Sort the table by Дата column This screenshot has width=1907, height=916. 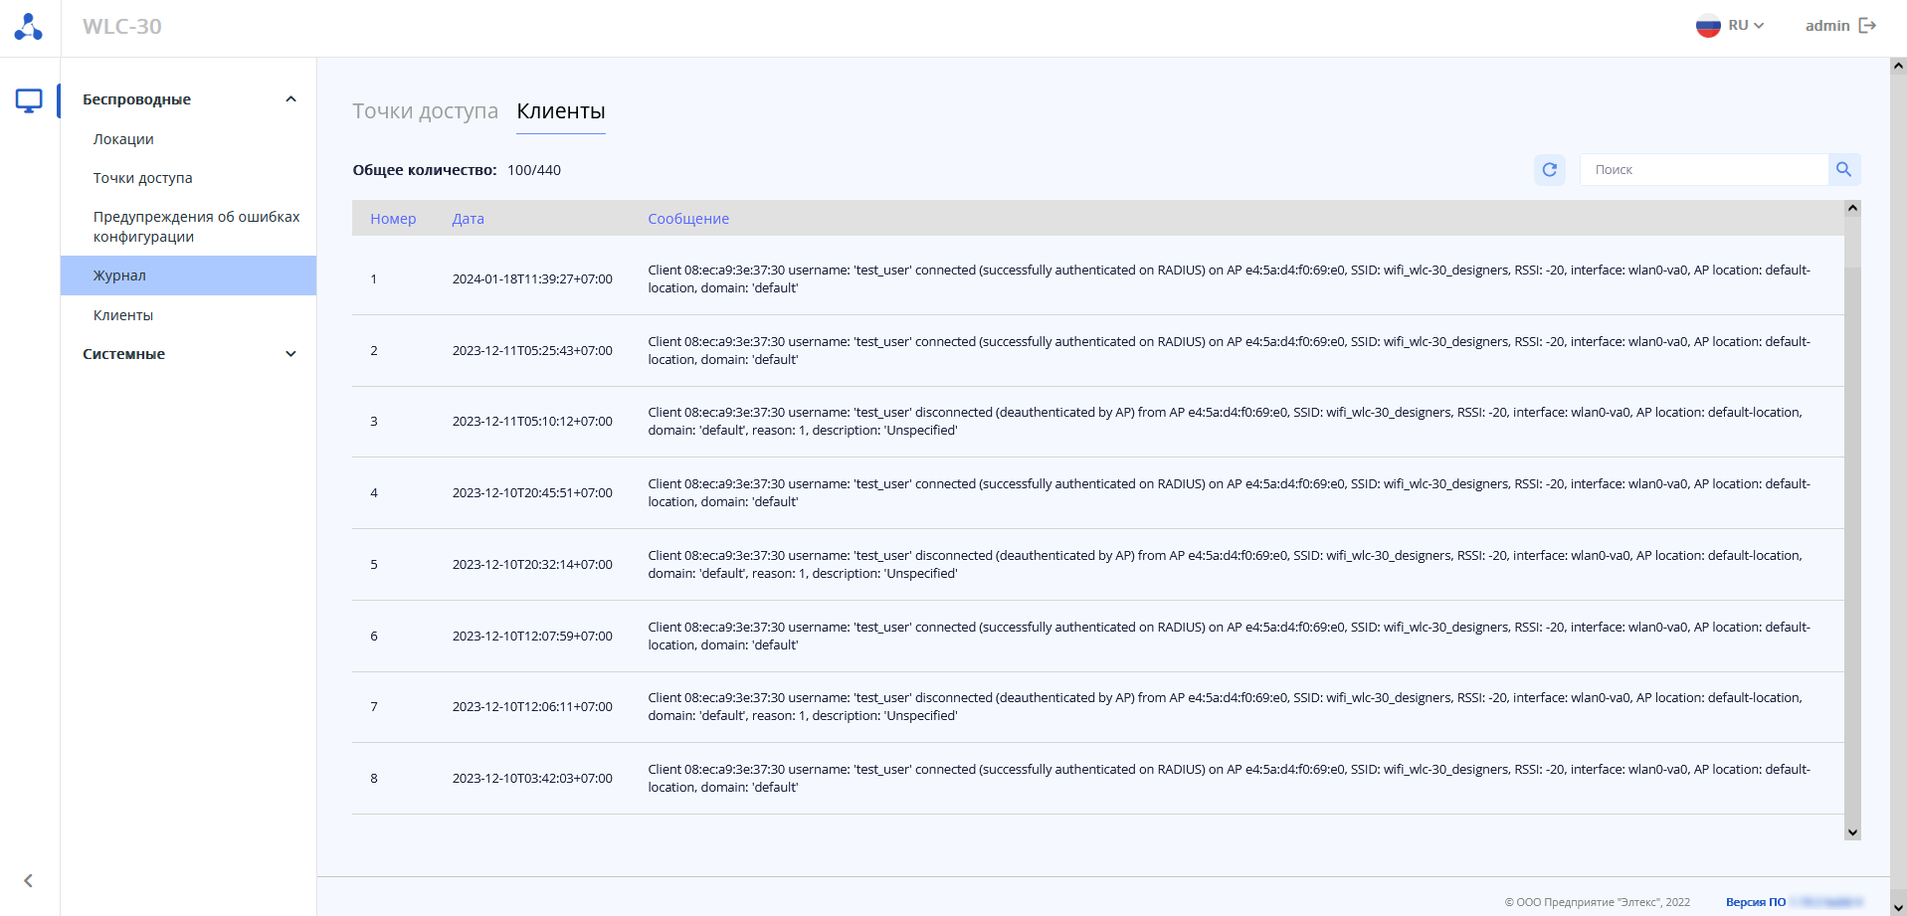pyautogui.click(x=468, y=219)
